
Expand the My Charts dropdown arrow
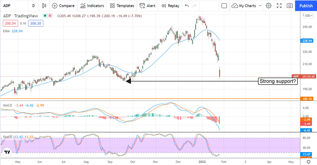click(x=261, y=6)
